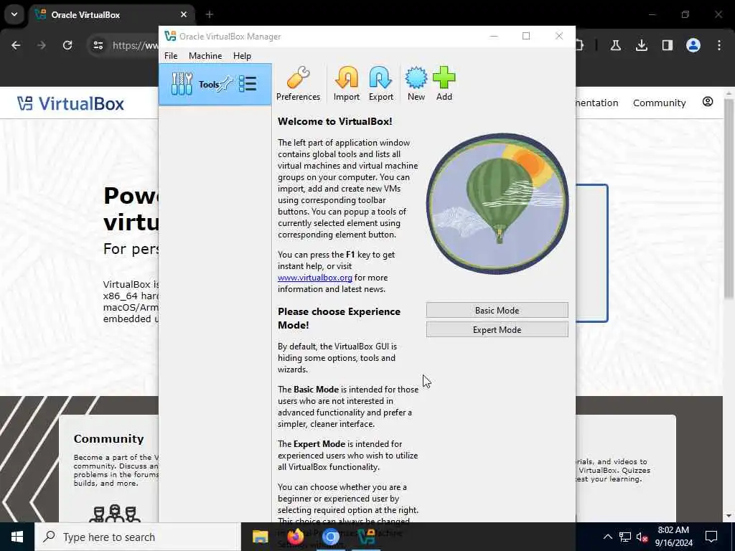735x551 pixels.
Task: Open the taskbar clock and date
Action: 673,537
